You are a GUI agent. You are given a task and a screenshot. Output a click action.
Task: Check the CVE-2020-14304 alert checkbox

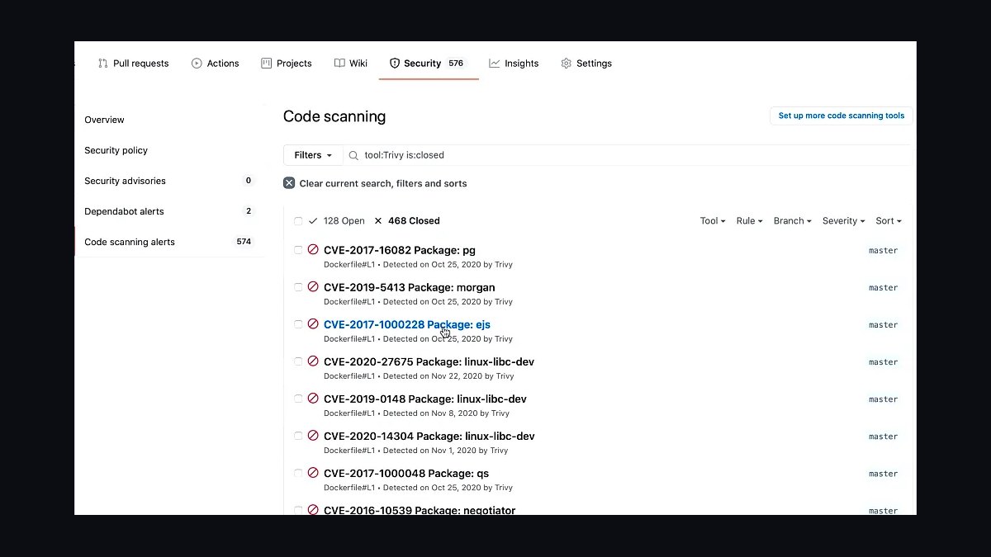[x=298, y=436]
